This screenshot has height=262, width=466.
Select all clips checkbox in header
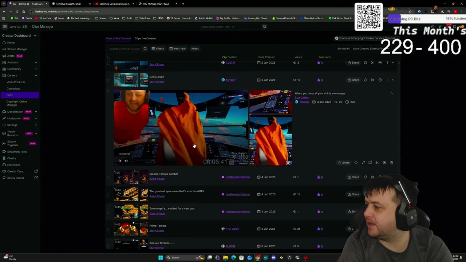click(108, 57)
